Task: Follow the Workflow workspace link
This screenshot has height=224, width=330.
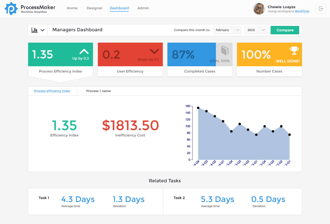Action: 302,11
